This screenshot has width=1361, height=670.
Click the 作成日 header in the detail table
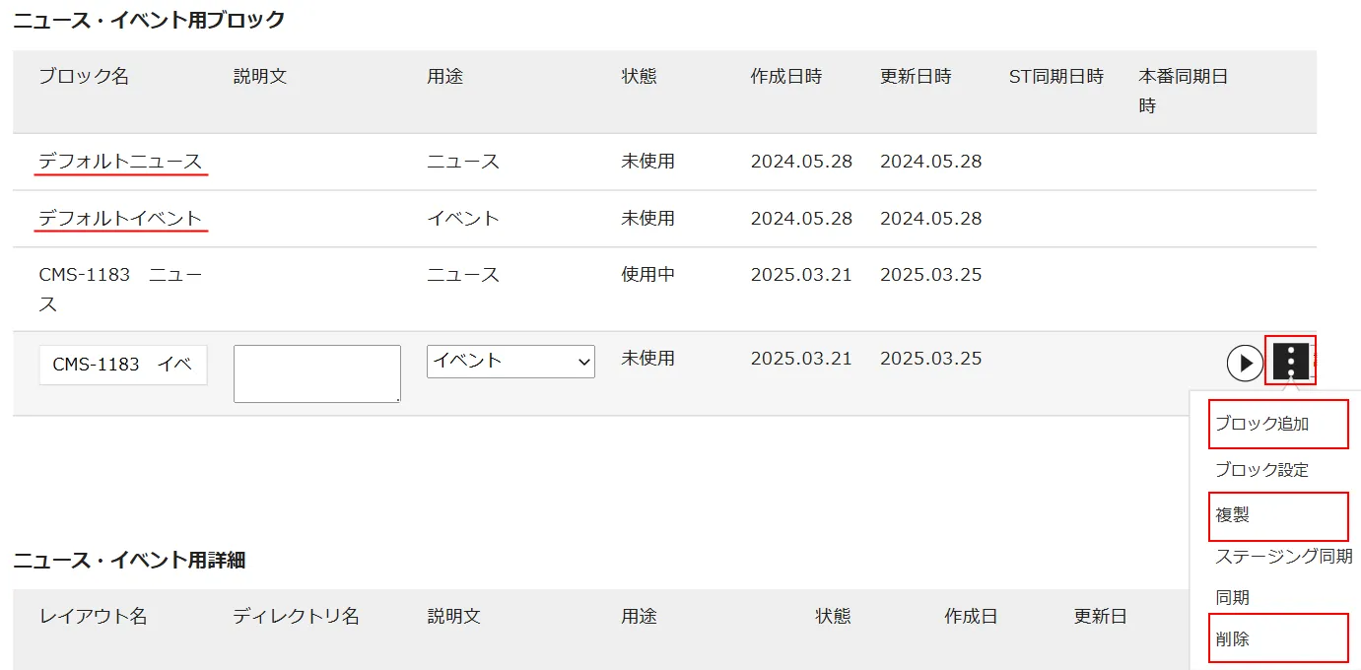point(971,617)
